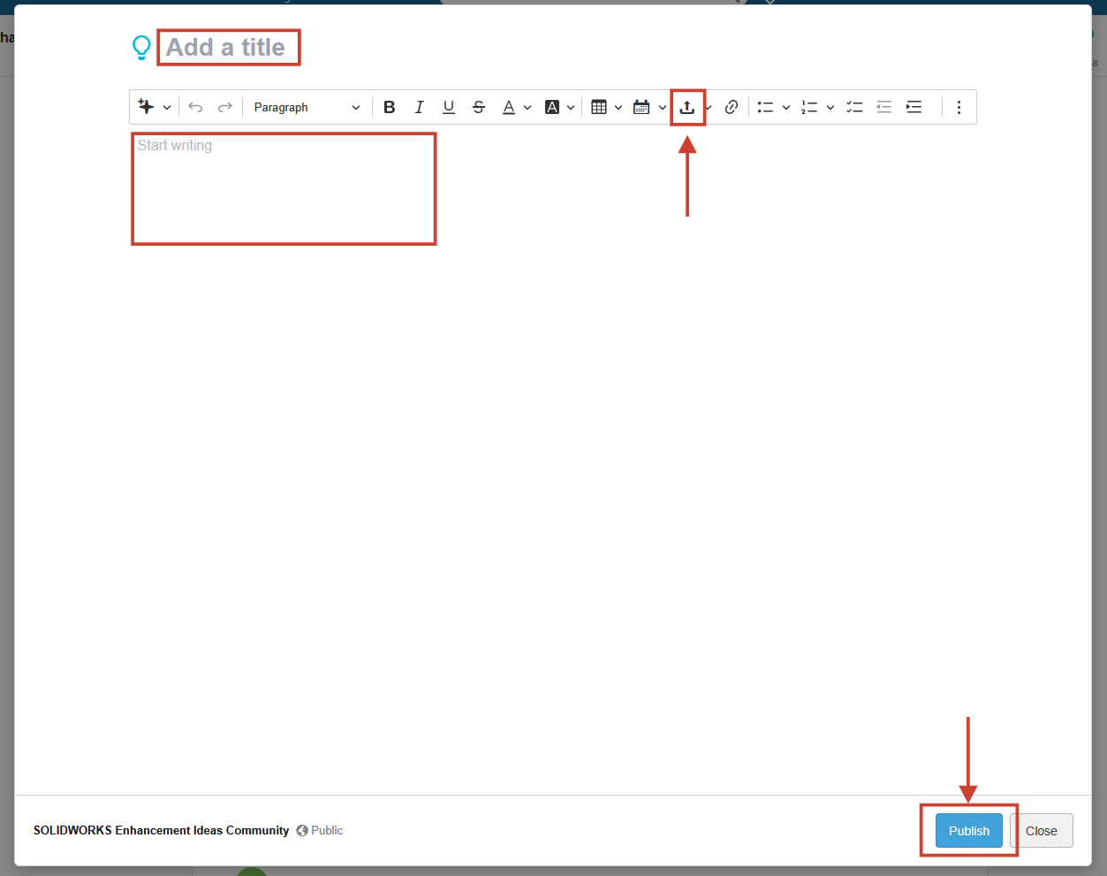Click the Public visibility globe icon

pos(302,830)
